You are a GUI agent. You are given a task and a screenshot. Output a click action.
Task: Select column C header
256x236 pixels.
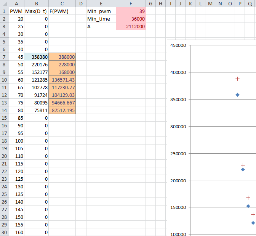(62, 3)
